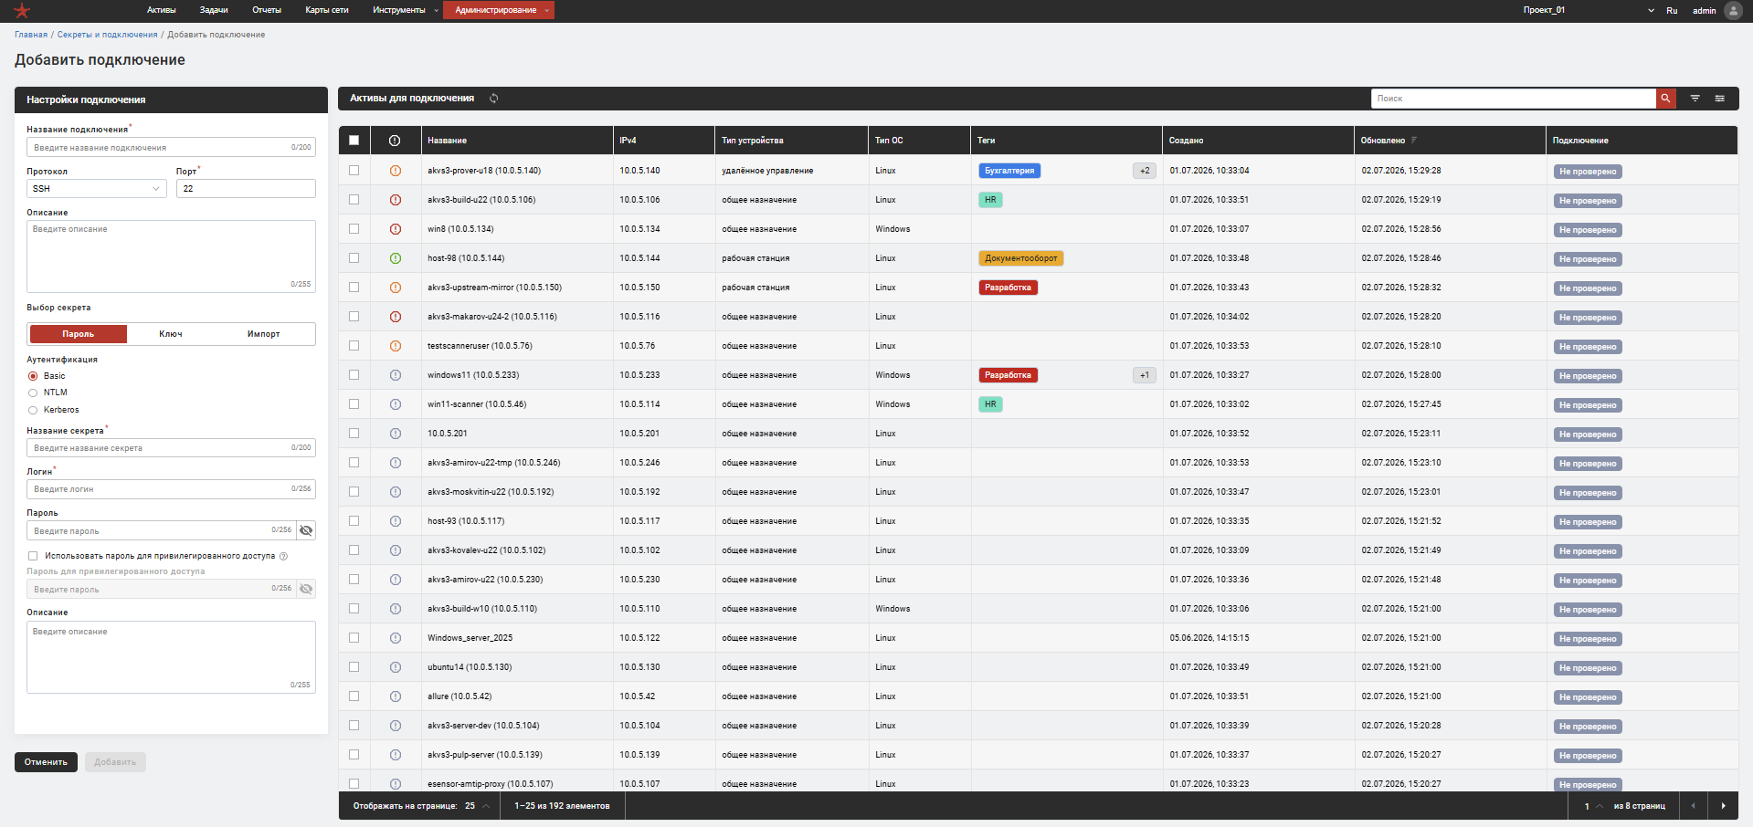1753x827 pixels.
Task: Check the akvs3-build-u22 row checkbox
Action: pos(354,200)
